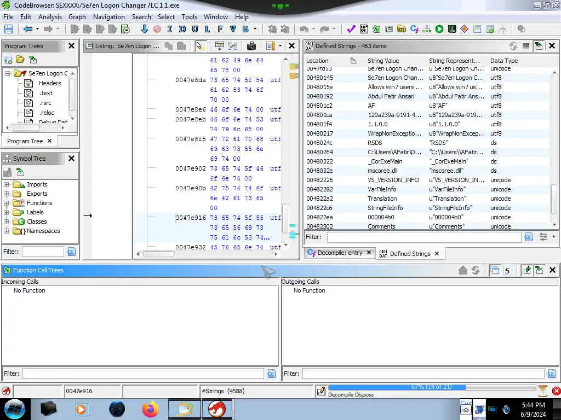The height and width of the screenshot is (420, 561).
Task: Select the 'I' instruction navigation icon
Action: point(170,30)
